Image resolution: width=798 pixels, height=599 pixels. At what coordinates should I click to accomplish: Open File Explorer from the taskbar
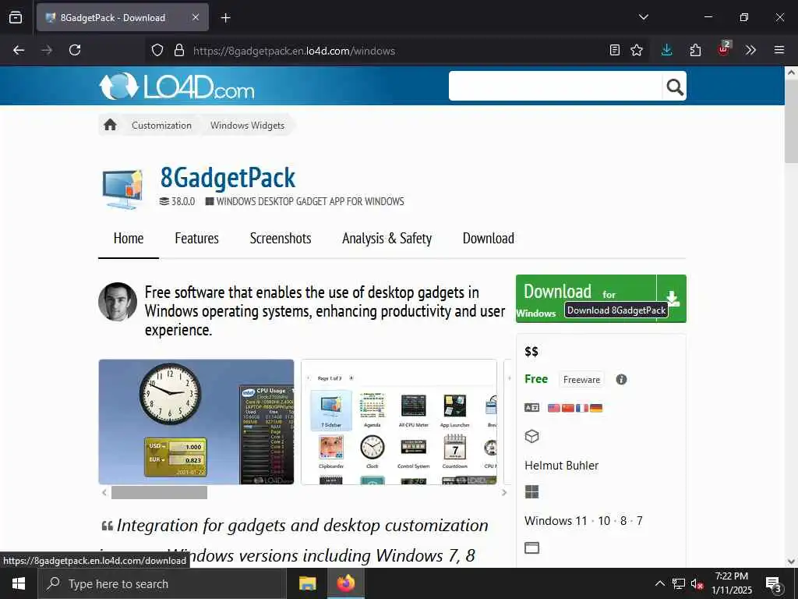click(307, 583)
